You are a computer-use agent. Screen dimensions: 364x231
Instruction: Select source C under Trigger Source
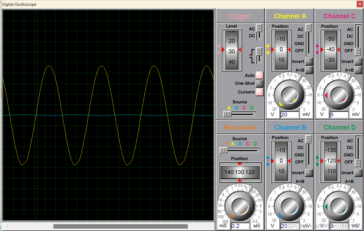point(244,108)
